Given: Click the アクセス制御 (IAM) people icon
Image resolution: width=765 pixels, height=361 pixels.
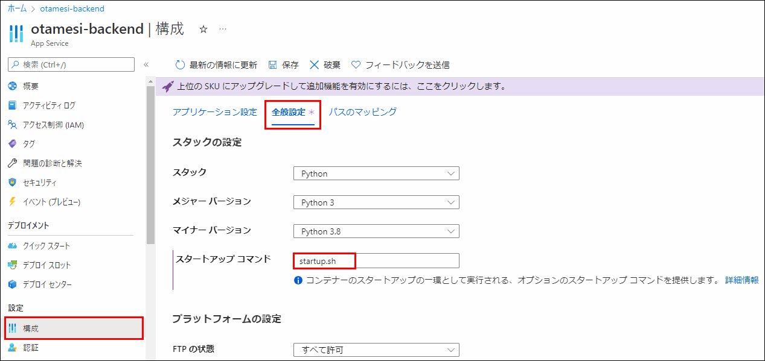Looking at the screenshot, I should click(x=13, y=125).
